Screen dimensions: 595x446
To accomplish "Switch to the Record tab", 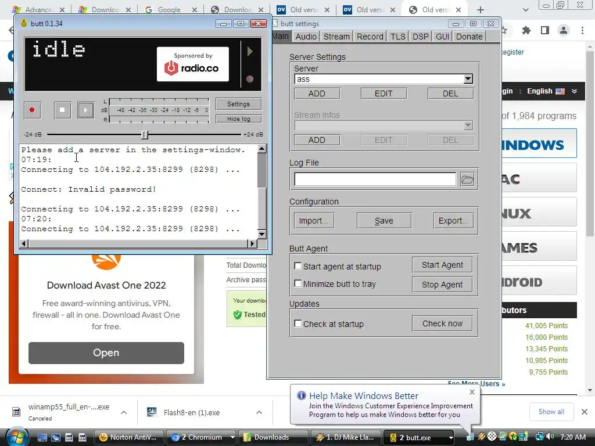I will pyautogui.click(x=370, y=37).
